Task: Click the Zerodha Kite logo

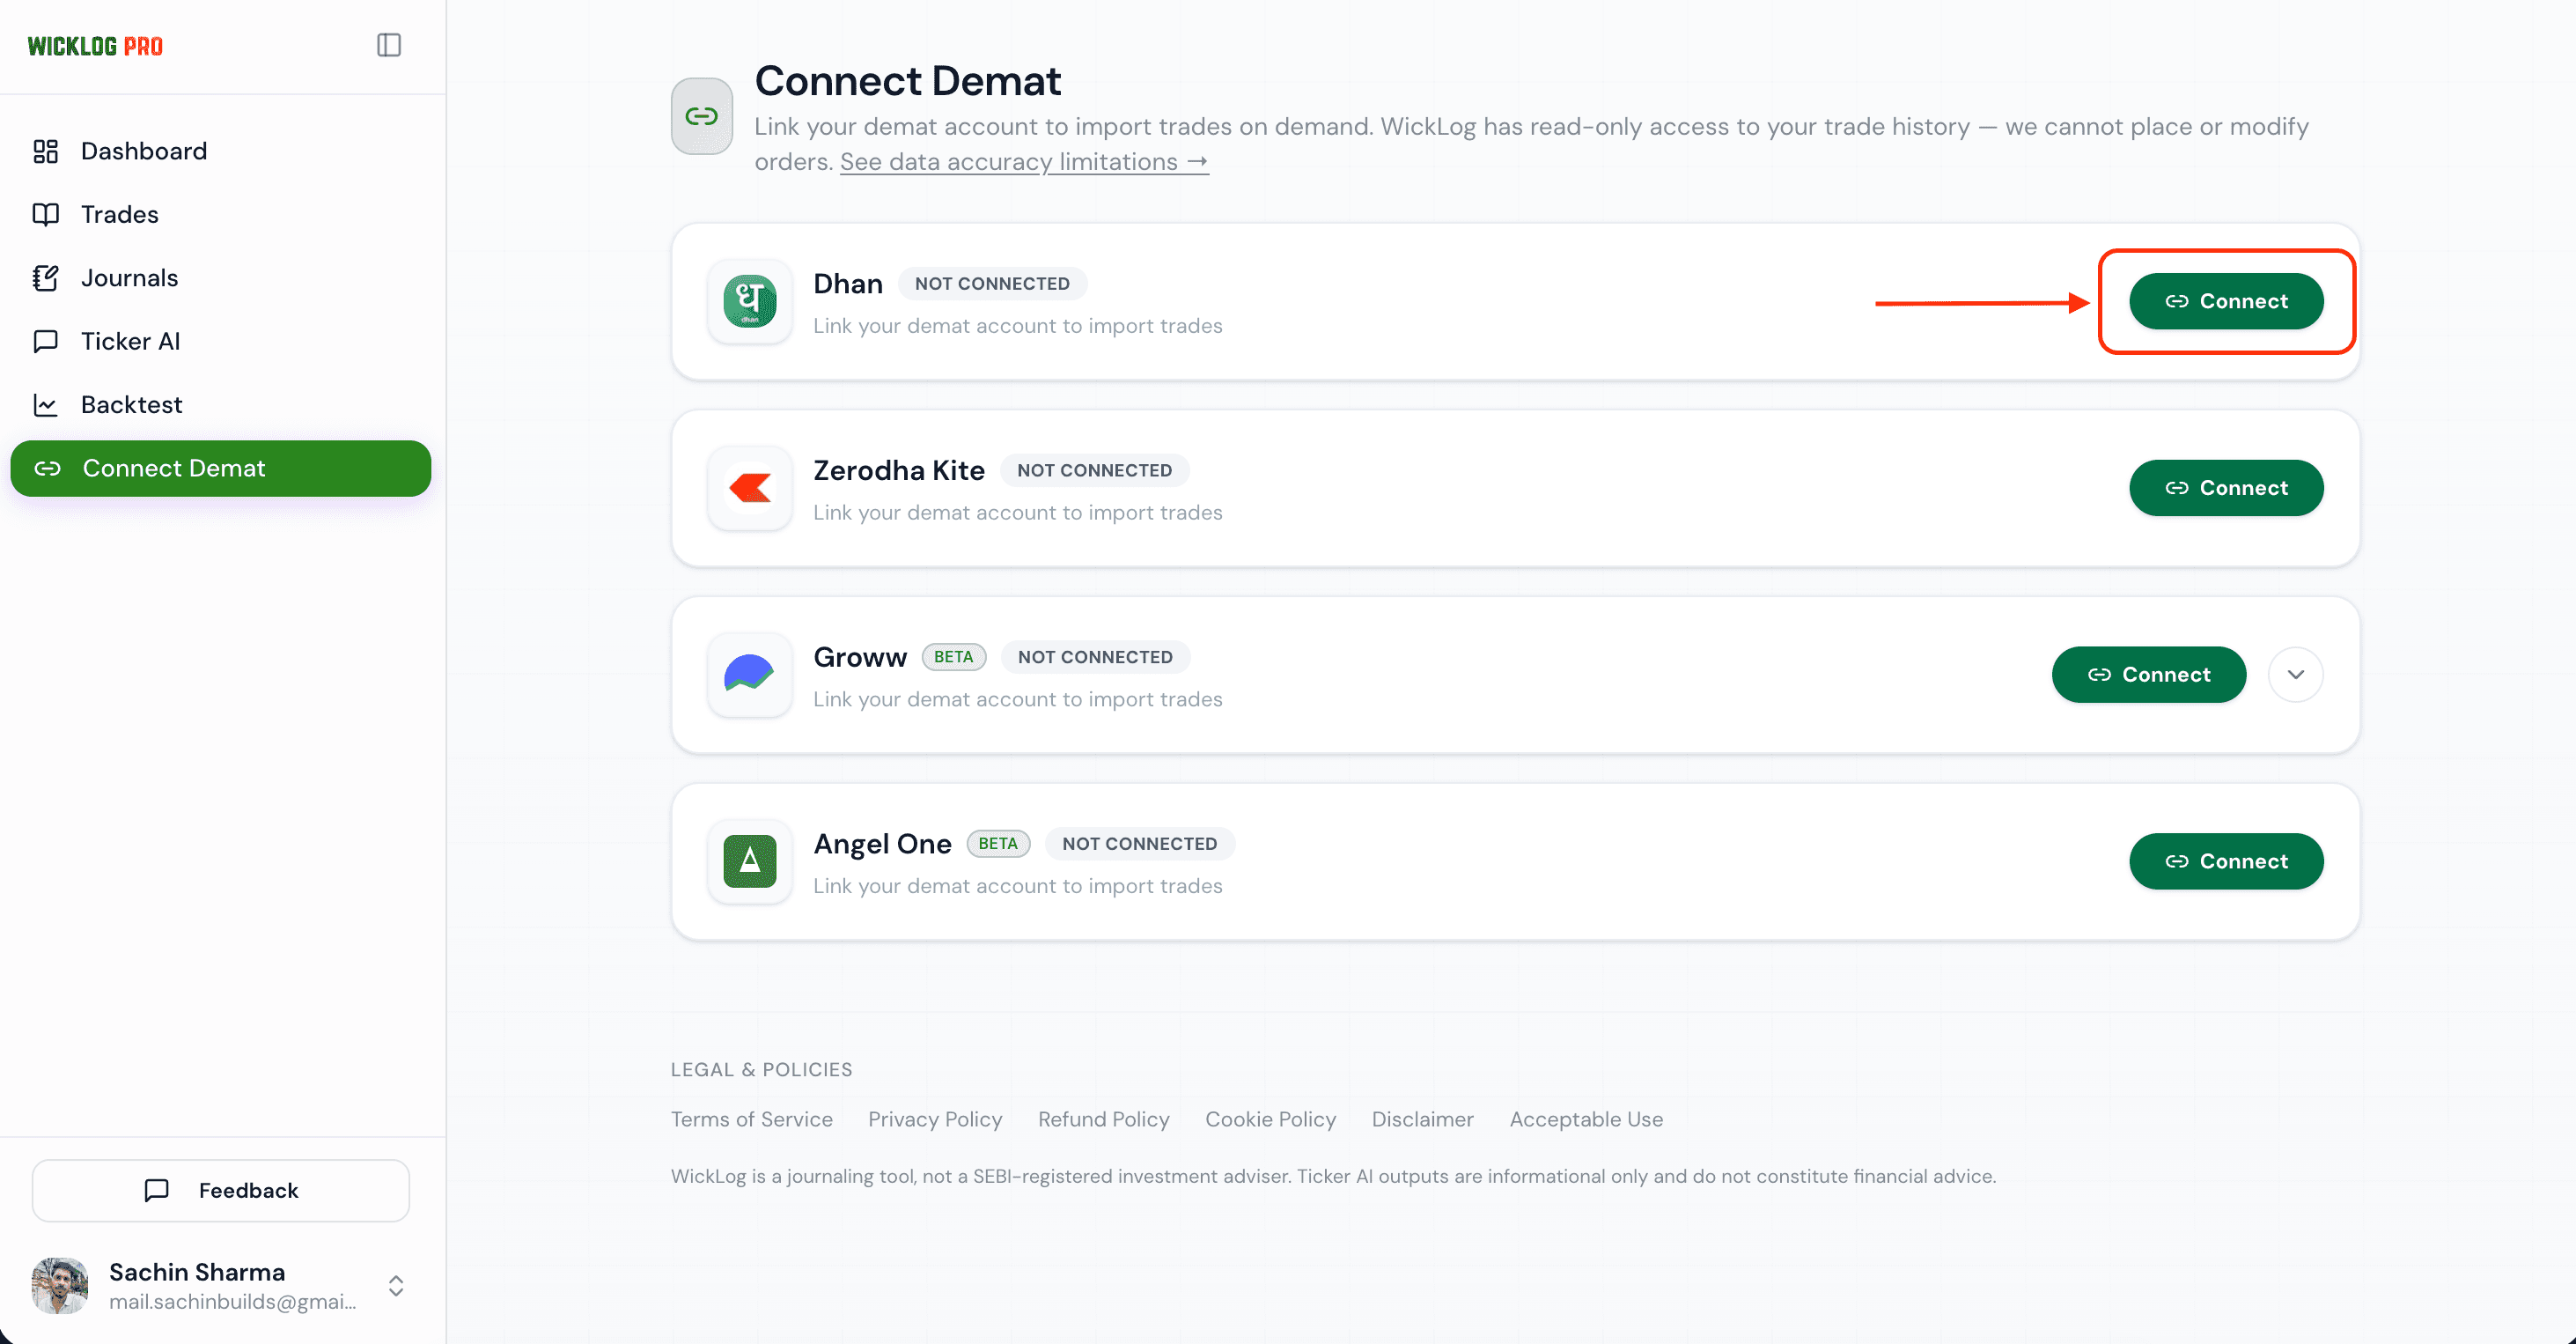Action: (750, 488)
